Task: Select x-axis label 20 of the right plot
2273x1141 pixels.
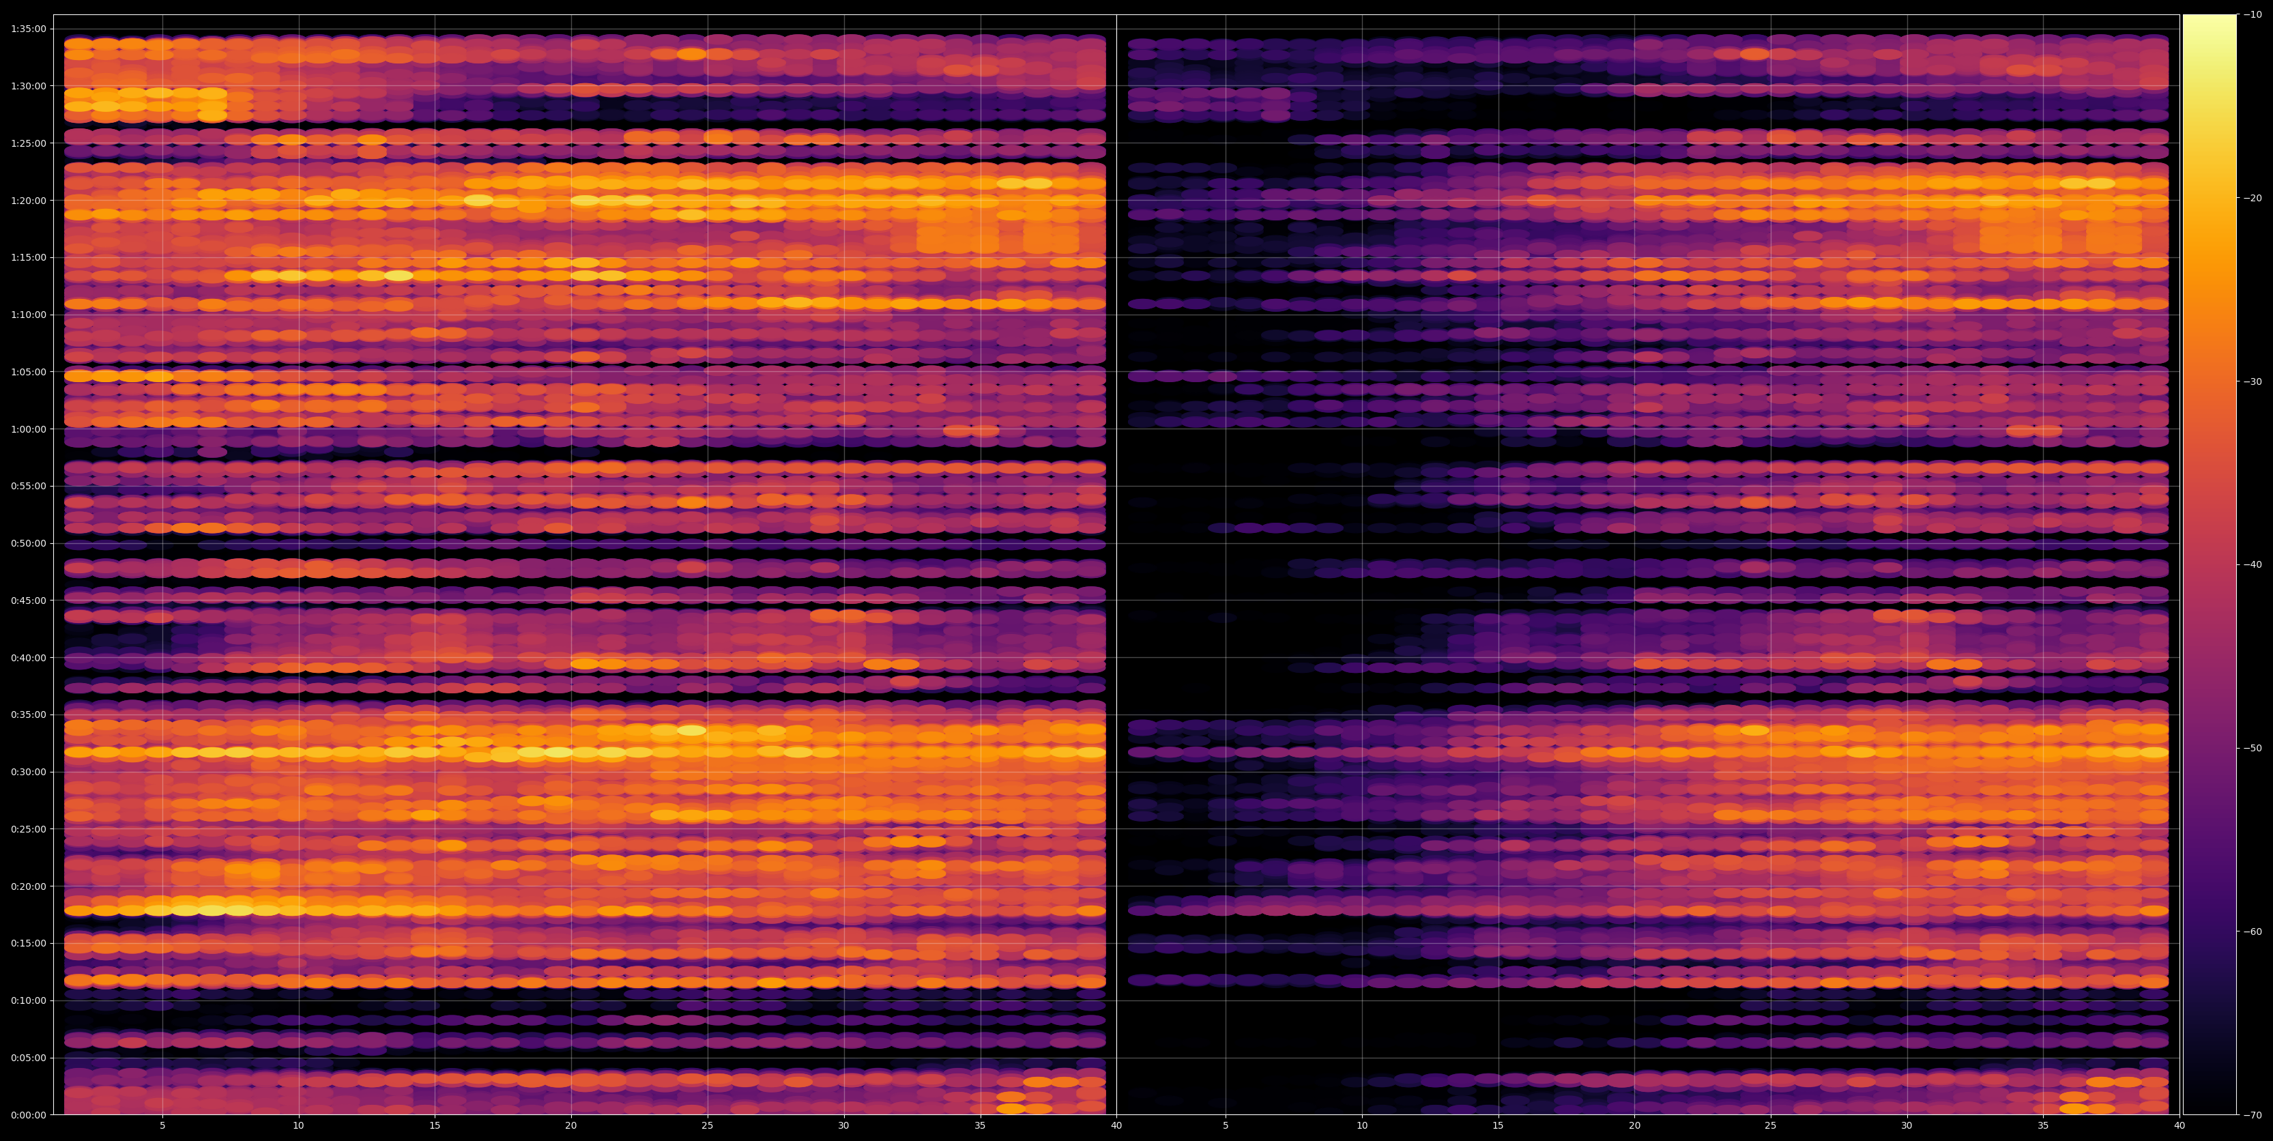Action: 1634,1126
